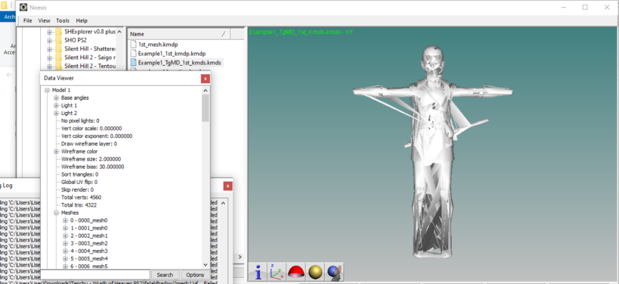Viewport: 619px width, 284px height.
Task: Open the View menu
Action: tap(44, 20)
